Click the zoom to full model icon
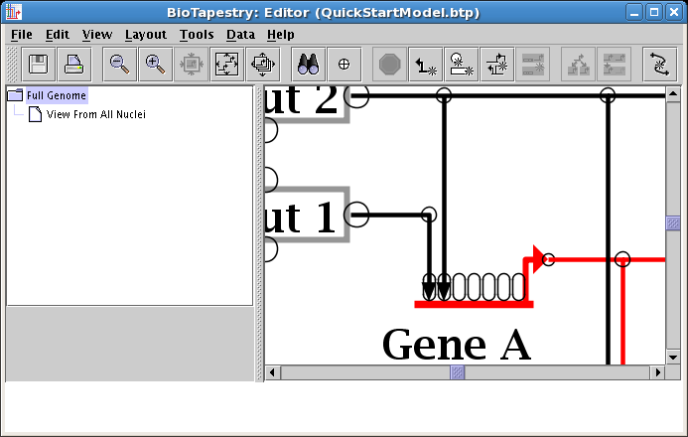 point(226,64)
